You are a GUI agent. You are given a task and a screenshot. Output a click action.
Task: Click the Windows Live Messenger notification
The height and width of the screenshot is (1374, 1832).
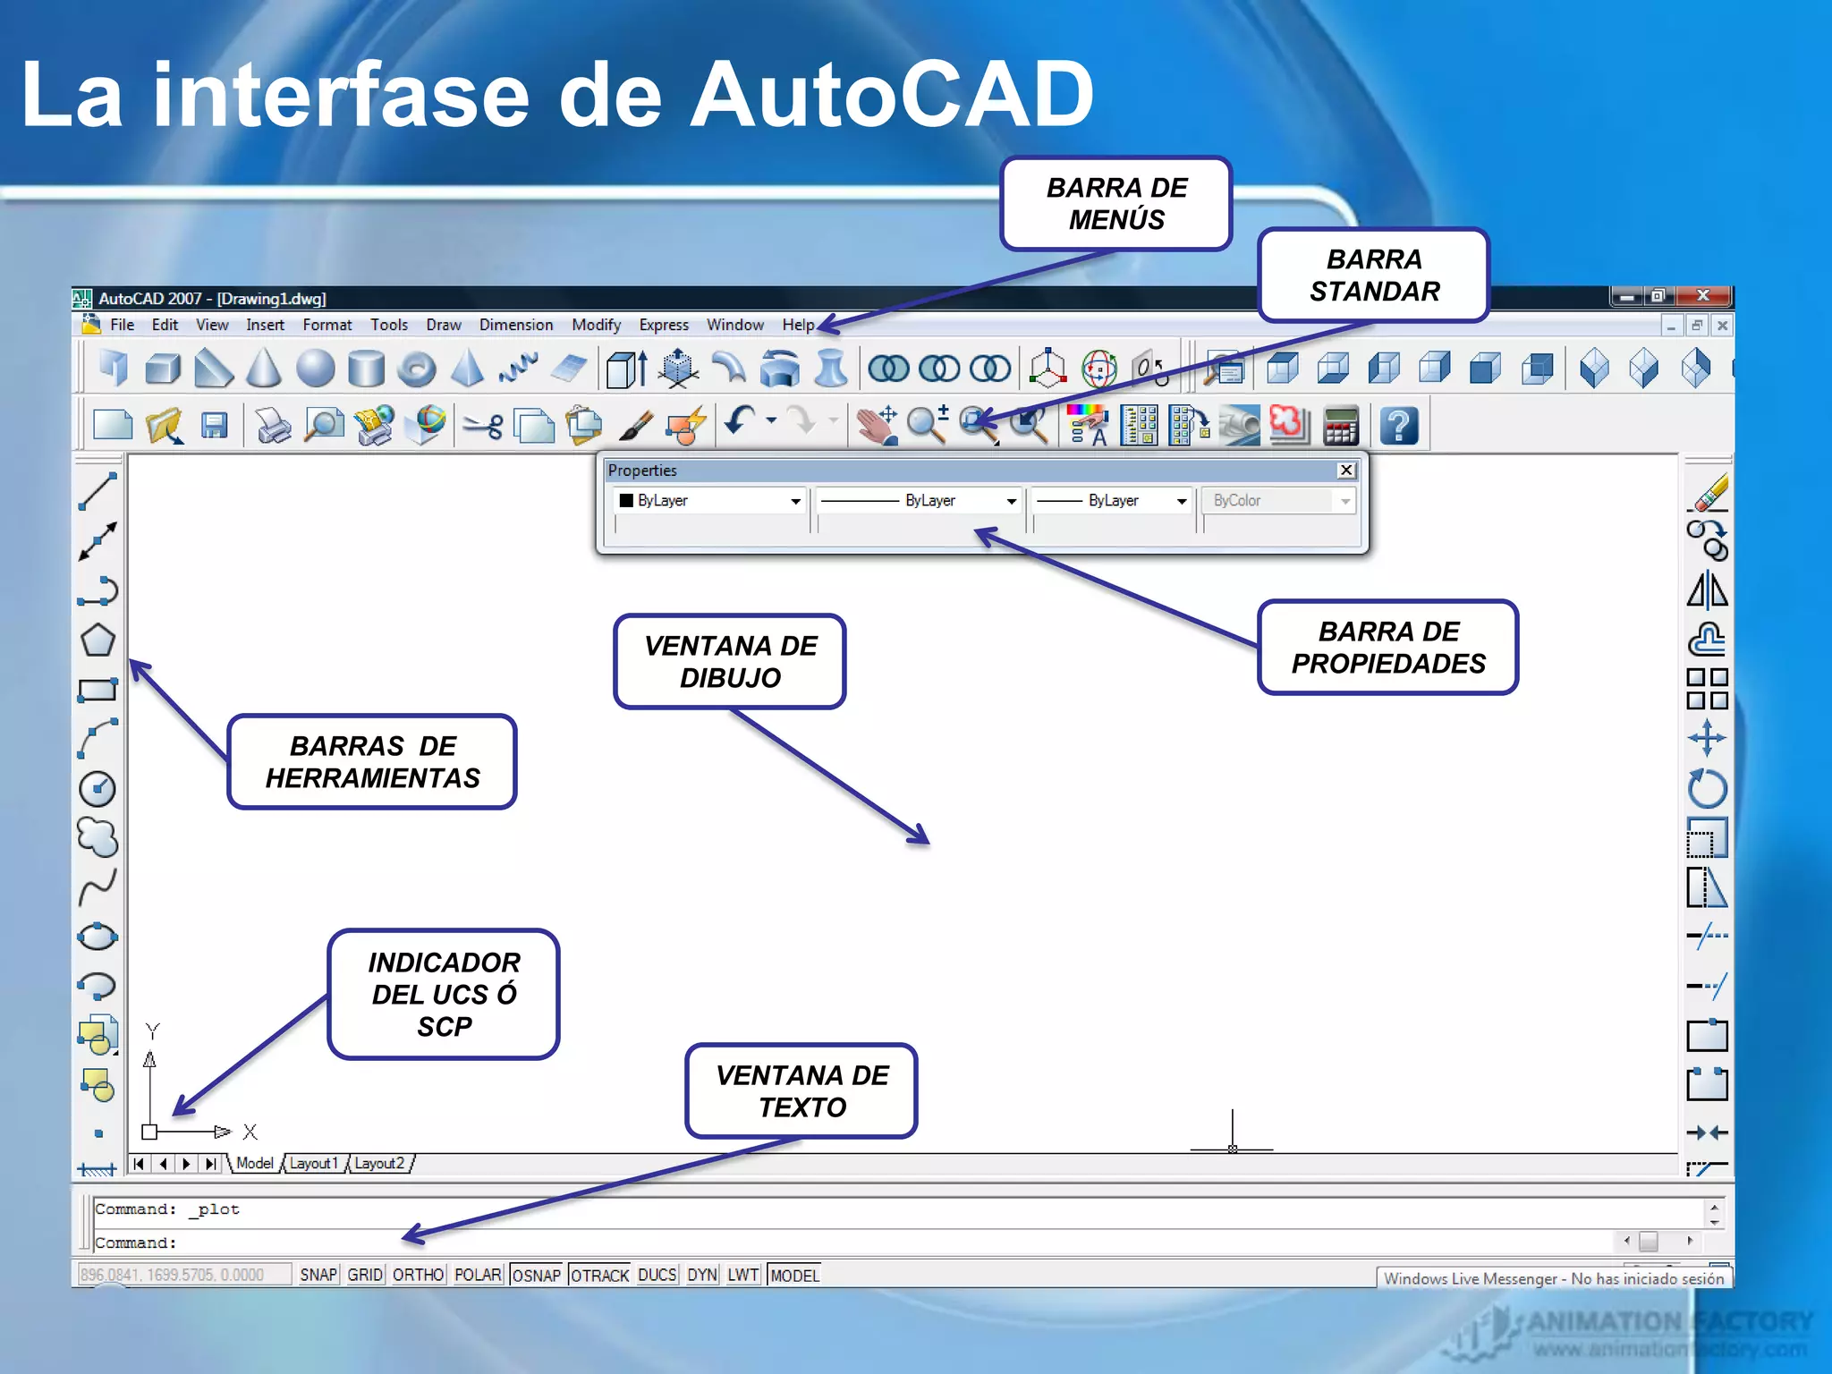pyautogui.click(x=1554, y=1278)
